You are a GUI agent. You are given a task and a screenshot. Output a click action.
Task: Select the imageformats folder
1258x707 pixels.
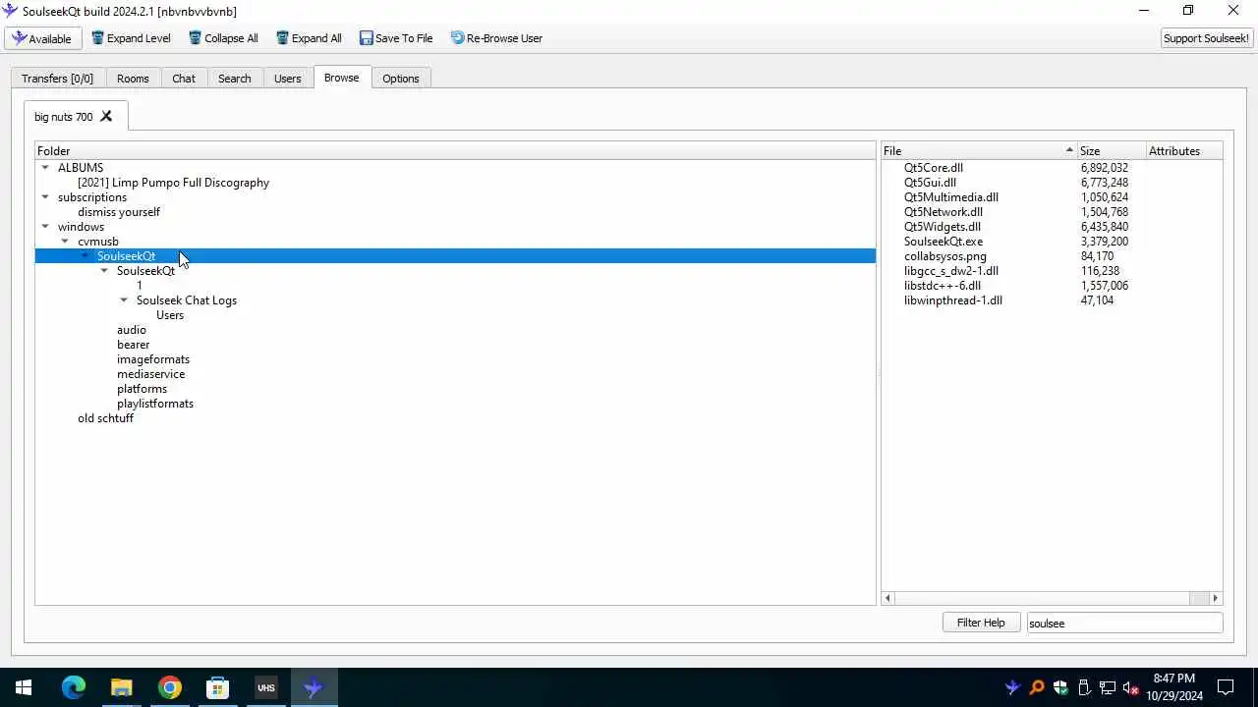tap(153, 359)
